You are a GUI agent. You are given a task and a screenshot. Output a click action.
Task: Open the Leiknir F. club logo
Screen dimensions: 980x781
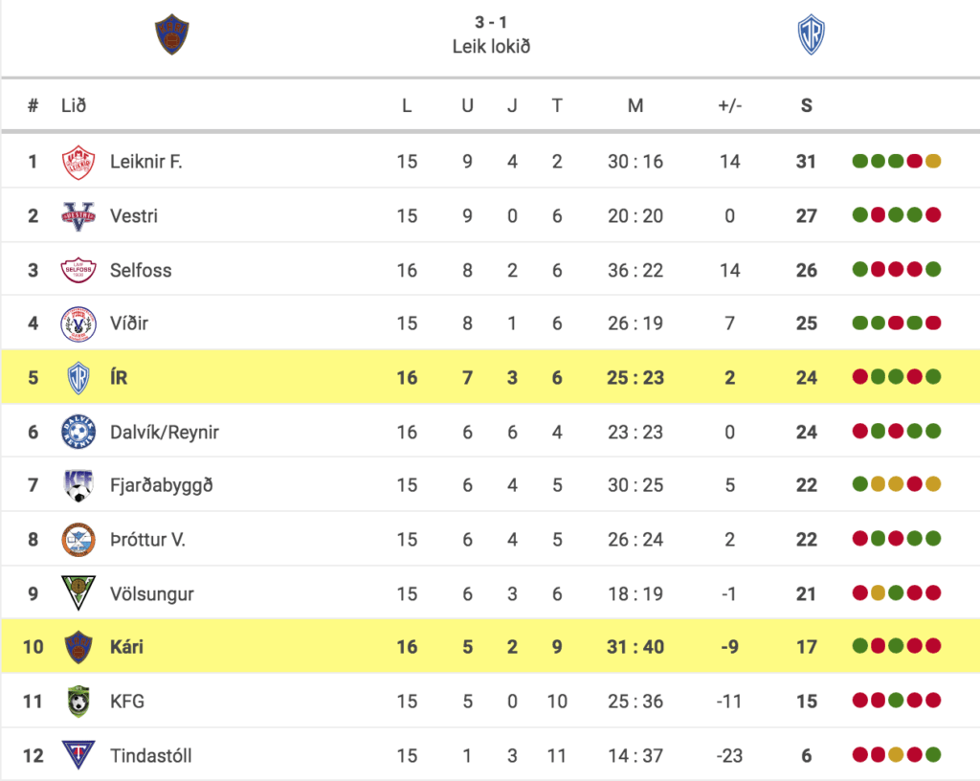[78, 162]
